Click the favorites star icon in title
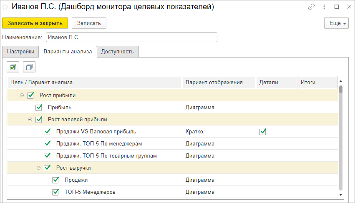Viewport: 355px width, 203px height. (6, 7)
